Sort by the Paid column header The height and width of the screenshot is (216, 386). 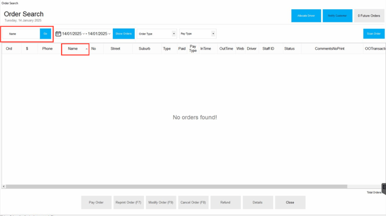(182, 49)
